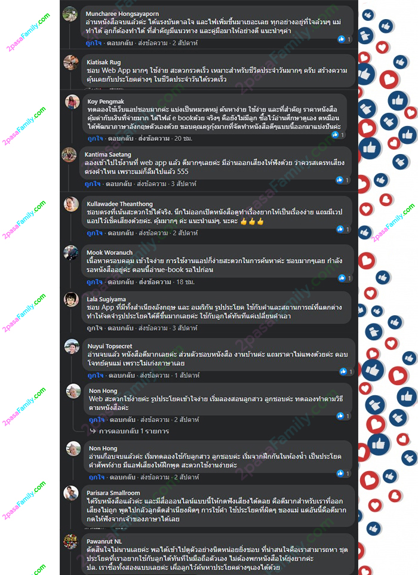
Task: Click the like reaction on Nuyui Topsecret's comment
Action: click(x=346, y=371)
